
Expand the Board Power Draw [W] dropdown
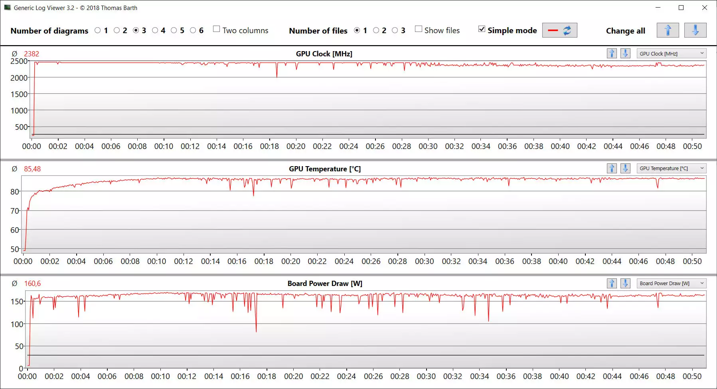click(671, 284)
